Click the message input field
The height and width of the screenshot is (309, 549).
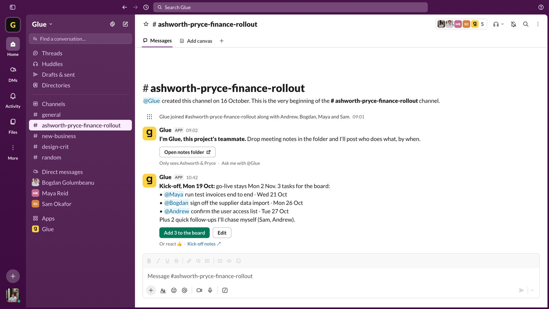[x=341, y=276]
